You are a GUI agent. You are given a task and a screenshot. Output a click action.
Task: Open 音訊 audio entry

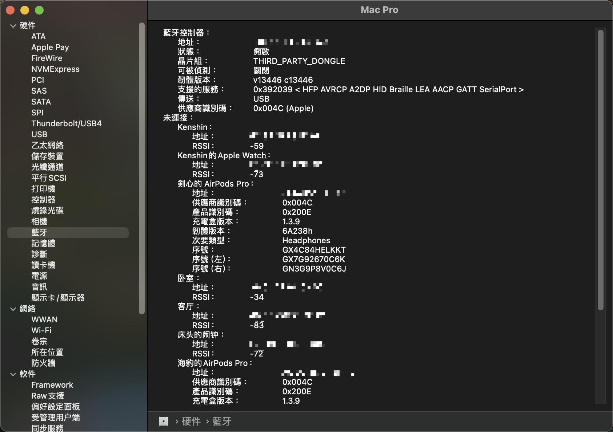(39, 287)
